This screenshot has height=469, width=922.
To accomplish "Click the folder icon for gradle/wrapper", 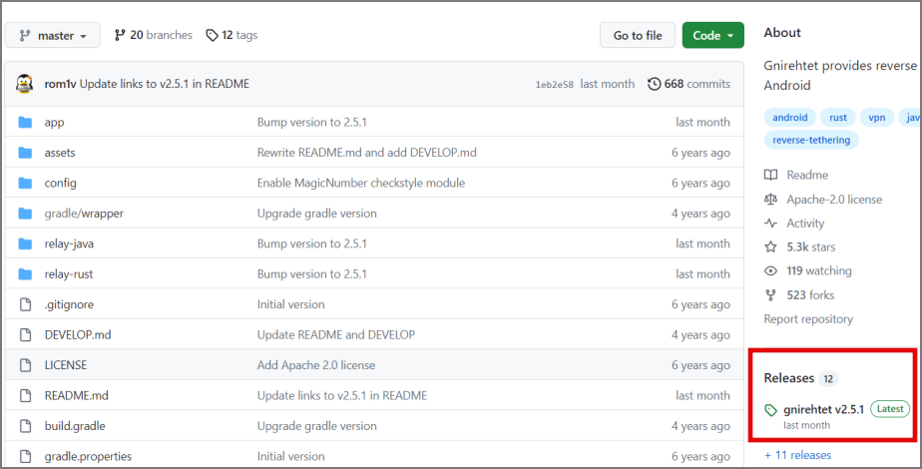I will pos(25,214).
